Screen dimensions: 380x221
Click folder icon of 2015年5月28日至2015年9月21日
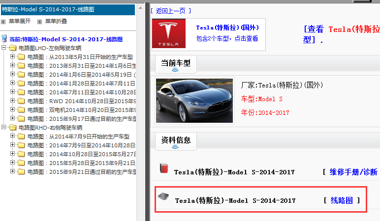pos(21,163)
